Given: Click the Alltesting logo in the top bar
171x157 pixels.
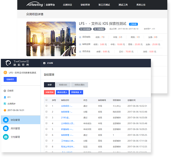Looking at the screenshot, I should (x=35, y=5).
